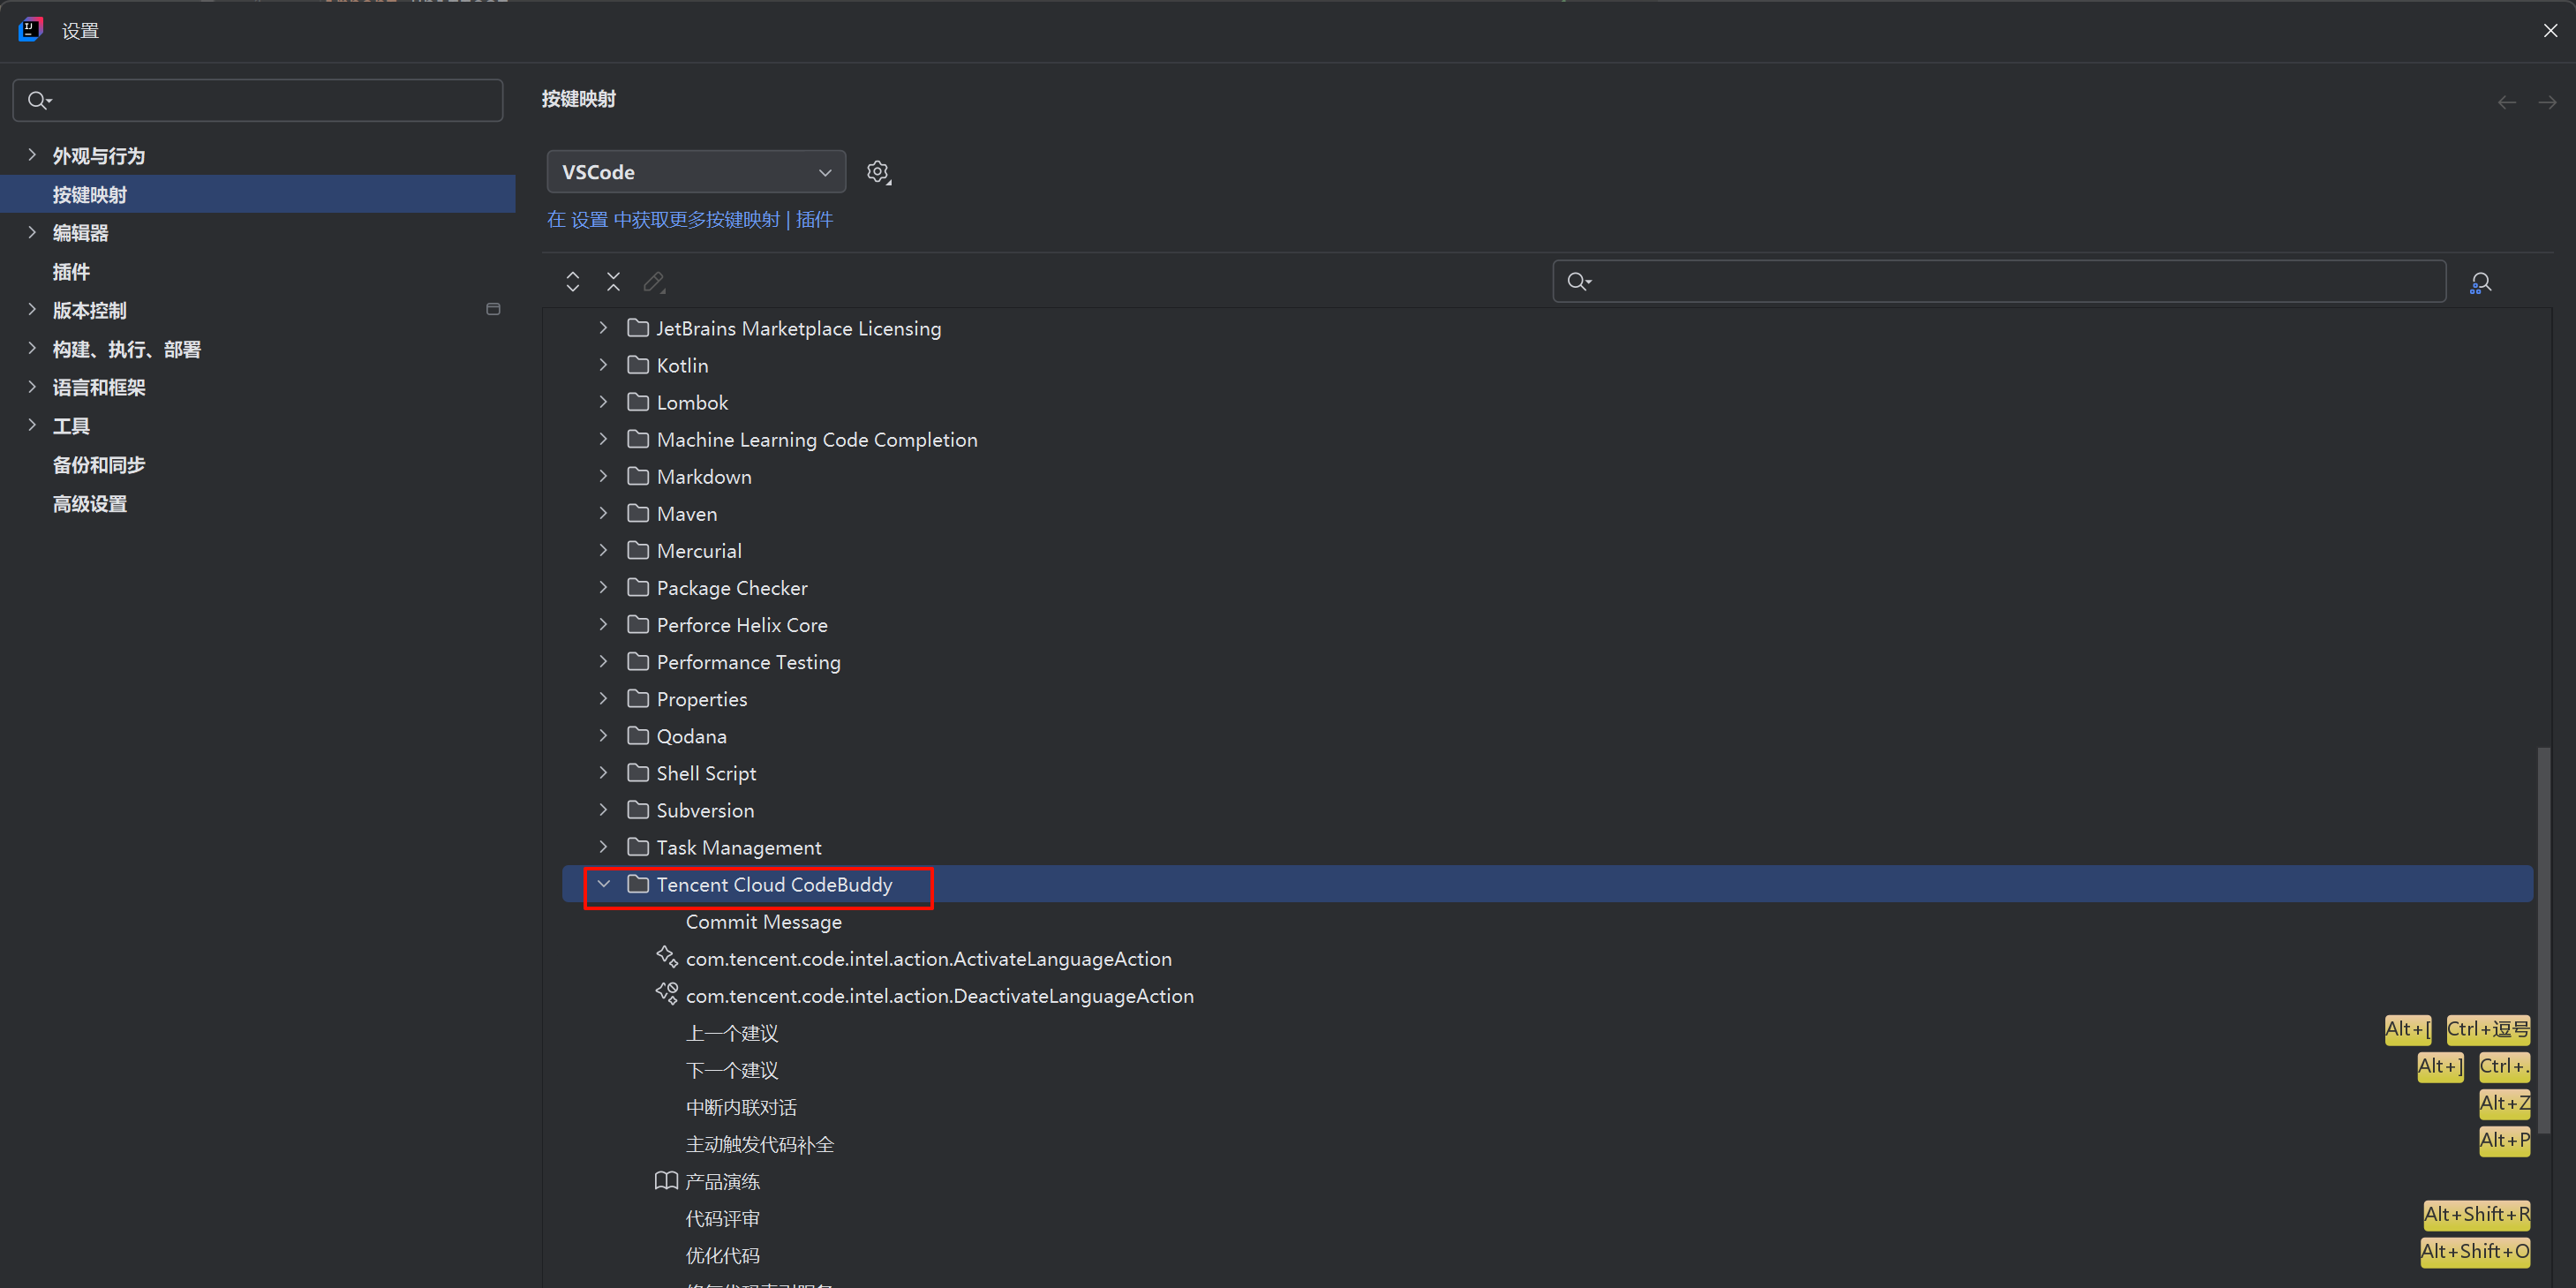Screen dimensions: 2576x1288
Task: Select the Commit Message action row
Action: tap(1547, 921)
